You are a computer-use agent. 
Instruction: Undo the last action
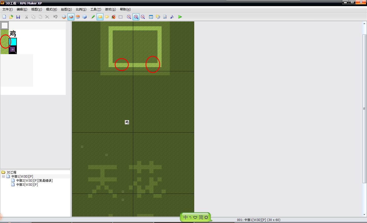point(55,17)
